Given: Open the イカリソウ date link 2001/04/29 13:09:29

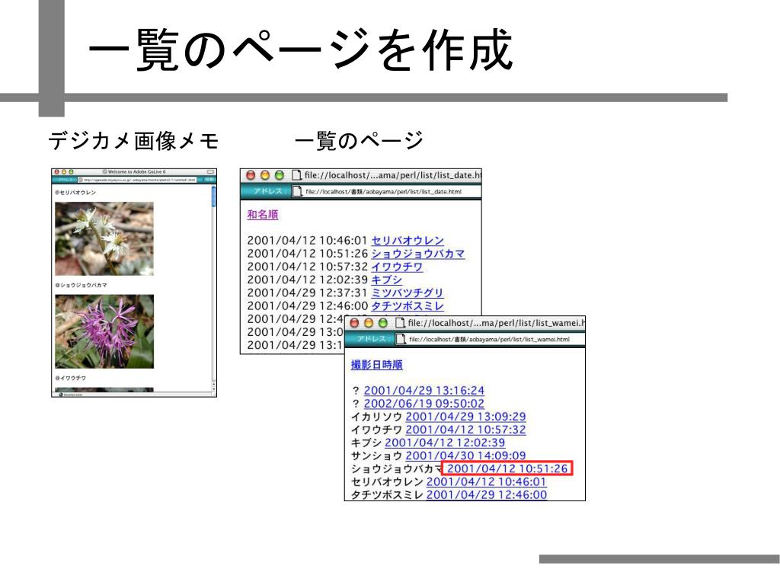Looking at the screenshot, I should (465, 417).
